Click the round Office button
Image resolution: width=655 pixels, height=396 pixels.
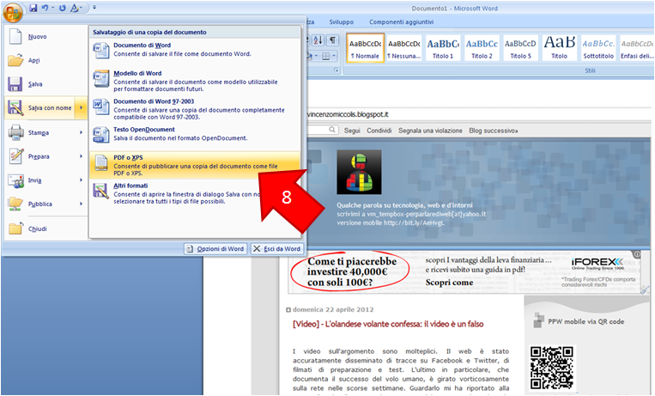(x=13, y=13)
